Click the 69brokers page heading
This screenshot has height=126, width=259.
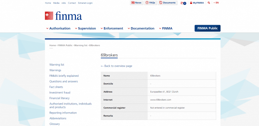109,55
